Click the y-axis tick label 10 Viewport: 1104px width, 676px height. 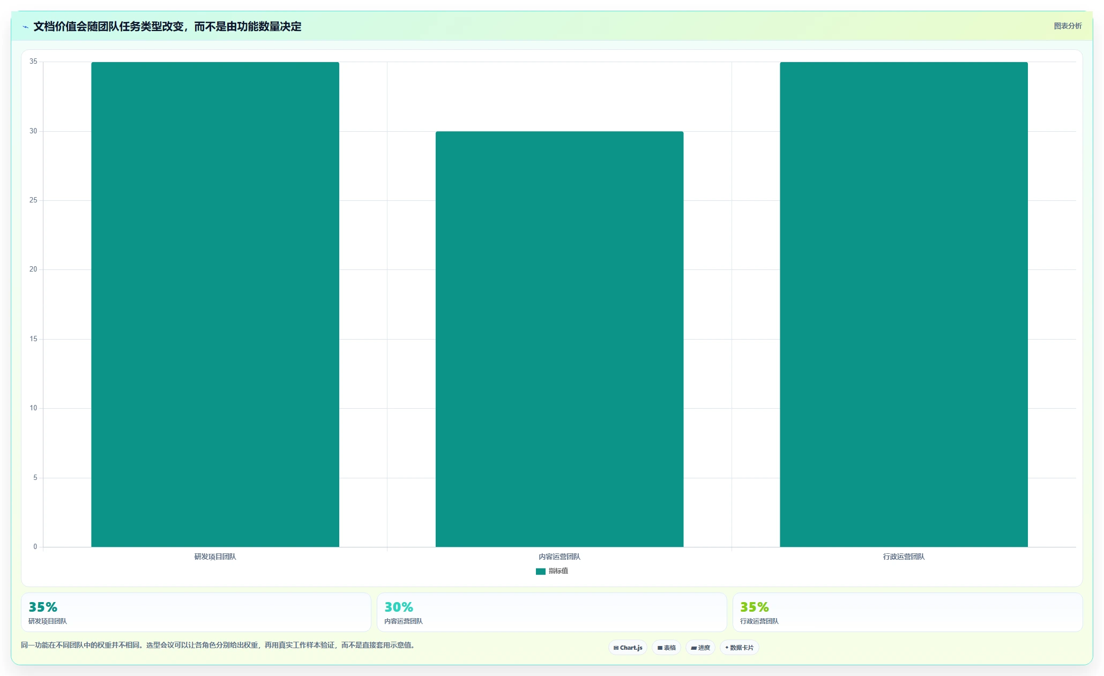(33, 408)
